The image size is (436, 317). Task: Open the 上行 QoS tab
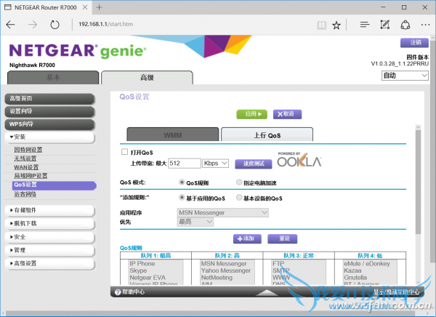point(267,135)
